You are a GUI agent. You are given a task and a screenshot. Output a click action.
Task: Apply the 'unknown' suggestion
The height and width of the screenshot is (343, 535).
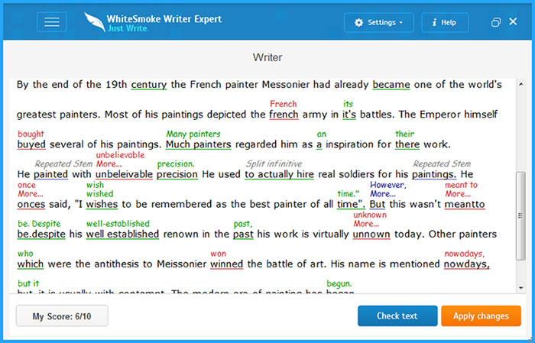pyautogui.click(x=369, y=215)
